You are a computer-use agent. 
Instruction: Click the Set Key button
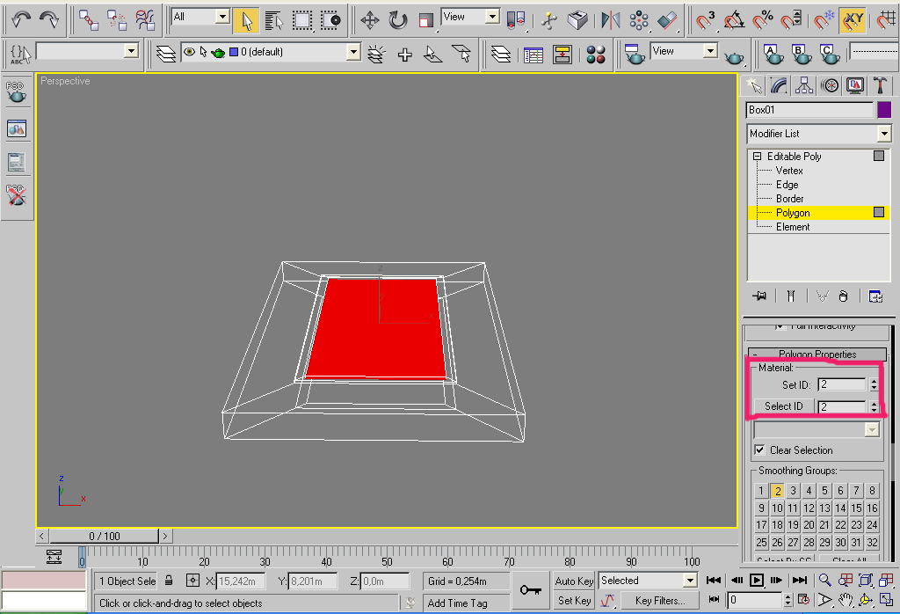[x=574, y=600]
